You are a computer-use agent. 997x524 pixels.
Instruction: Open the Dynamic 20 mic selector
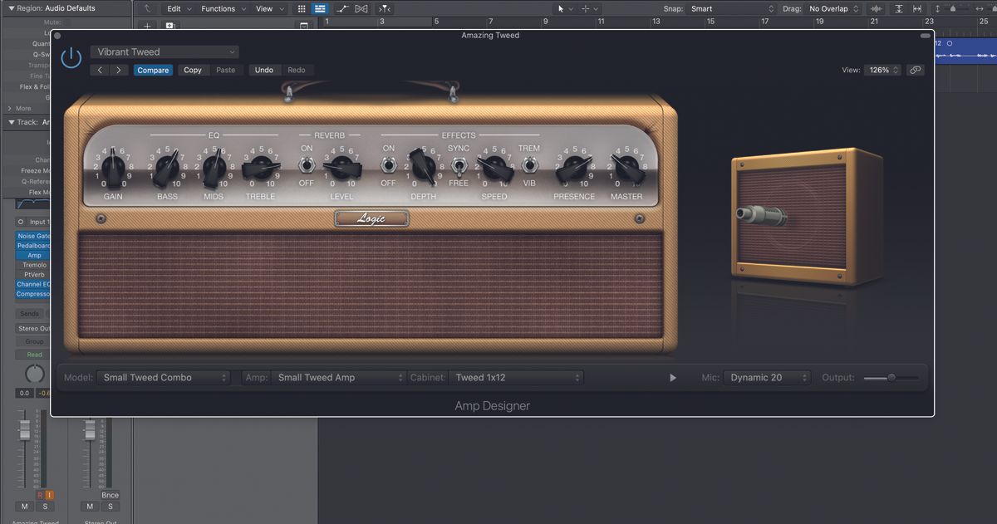tap(766, 377)
